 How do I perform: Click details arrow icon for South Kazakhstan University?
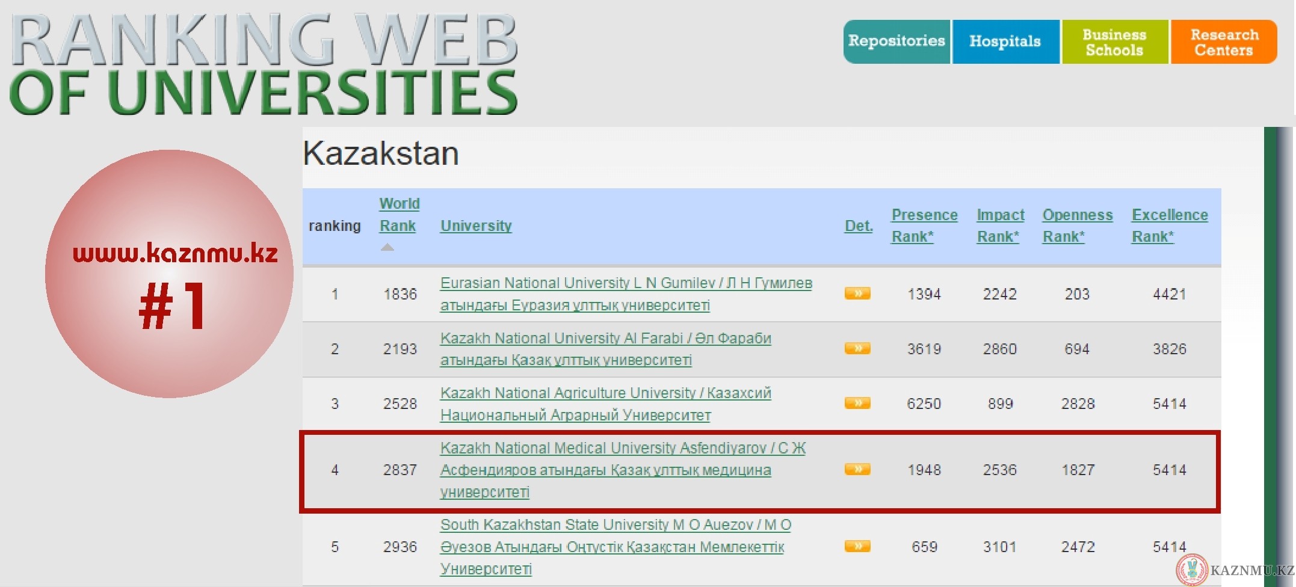pos(857,546)
